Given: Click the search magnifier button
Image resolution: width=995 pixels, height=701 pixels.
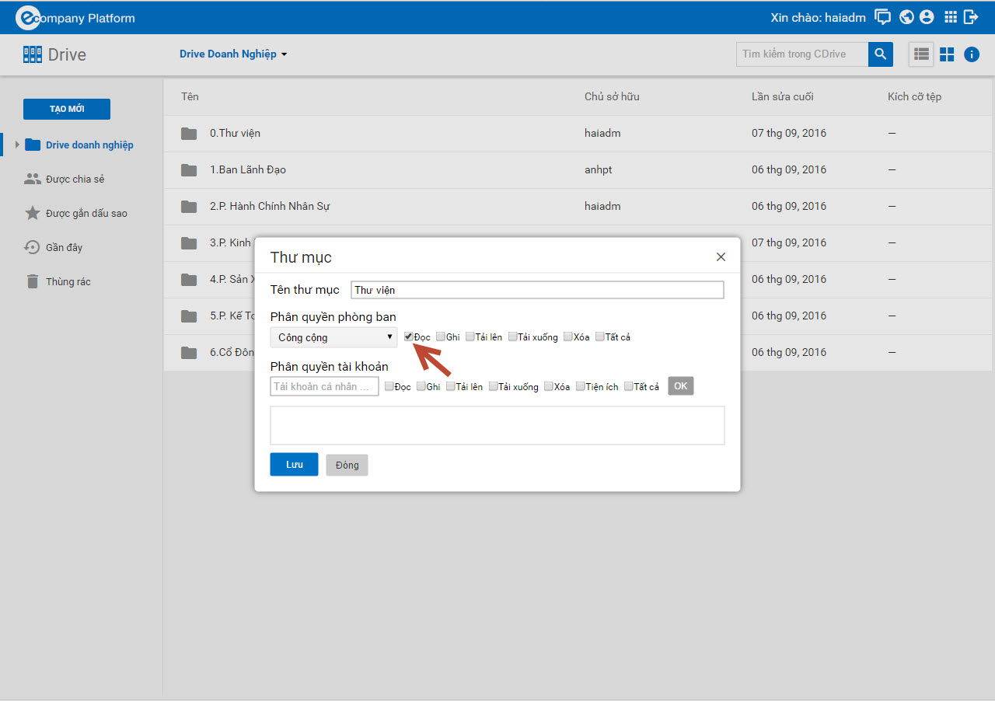Looking at the screenshot, I should 880,54.
